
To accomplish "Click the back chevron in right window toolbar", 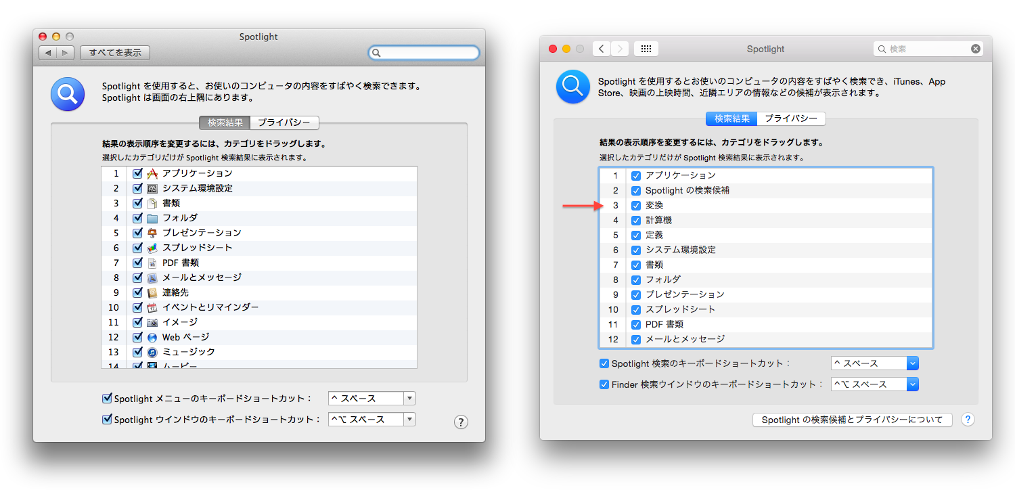I will pyautogui.click(x=602, y=49).
